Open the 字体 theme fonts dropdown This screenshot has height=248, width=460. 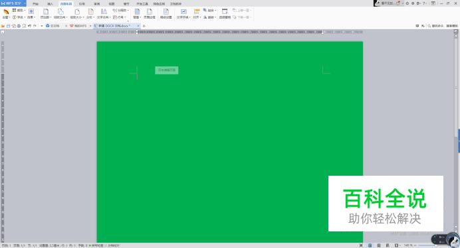tap(19, 17)
